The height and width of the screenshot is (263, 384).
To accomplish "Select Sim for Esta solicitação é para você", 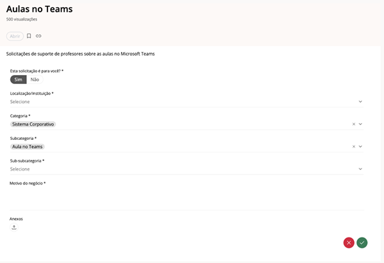I will tap(18, 80).
